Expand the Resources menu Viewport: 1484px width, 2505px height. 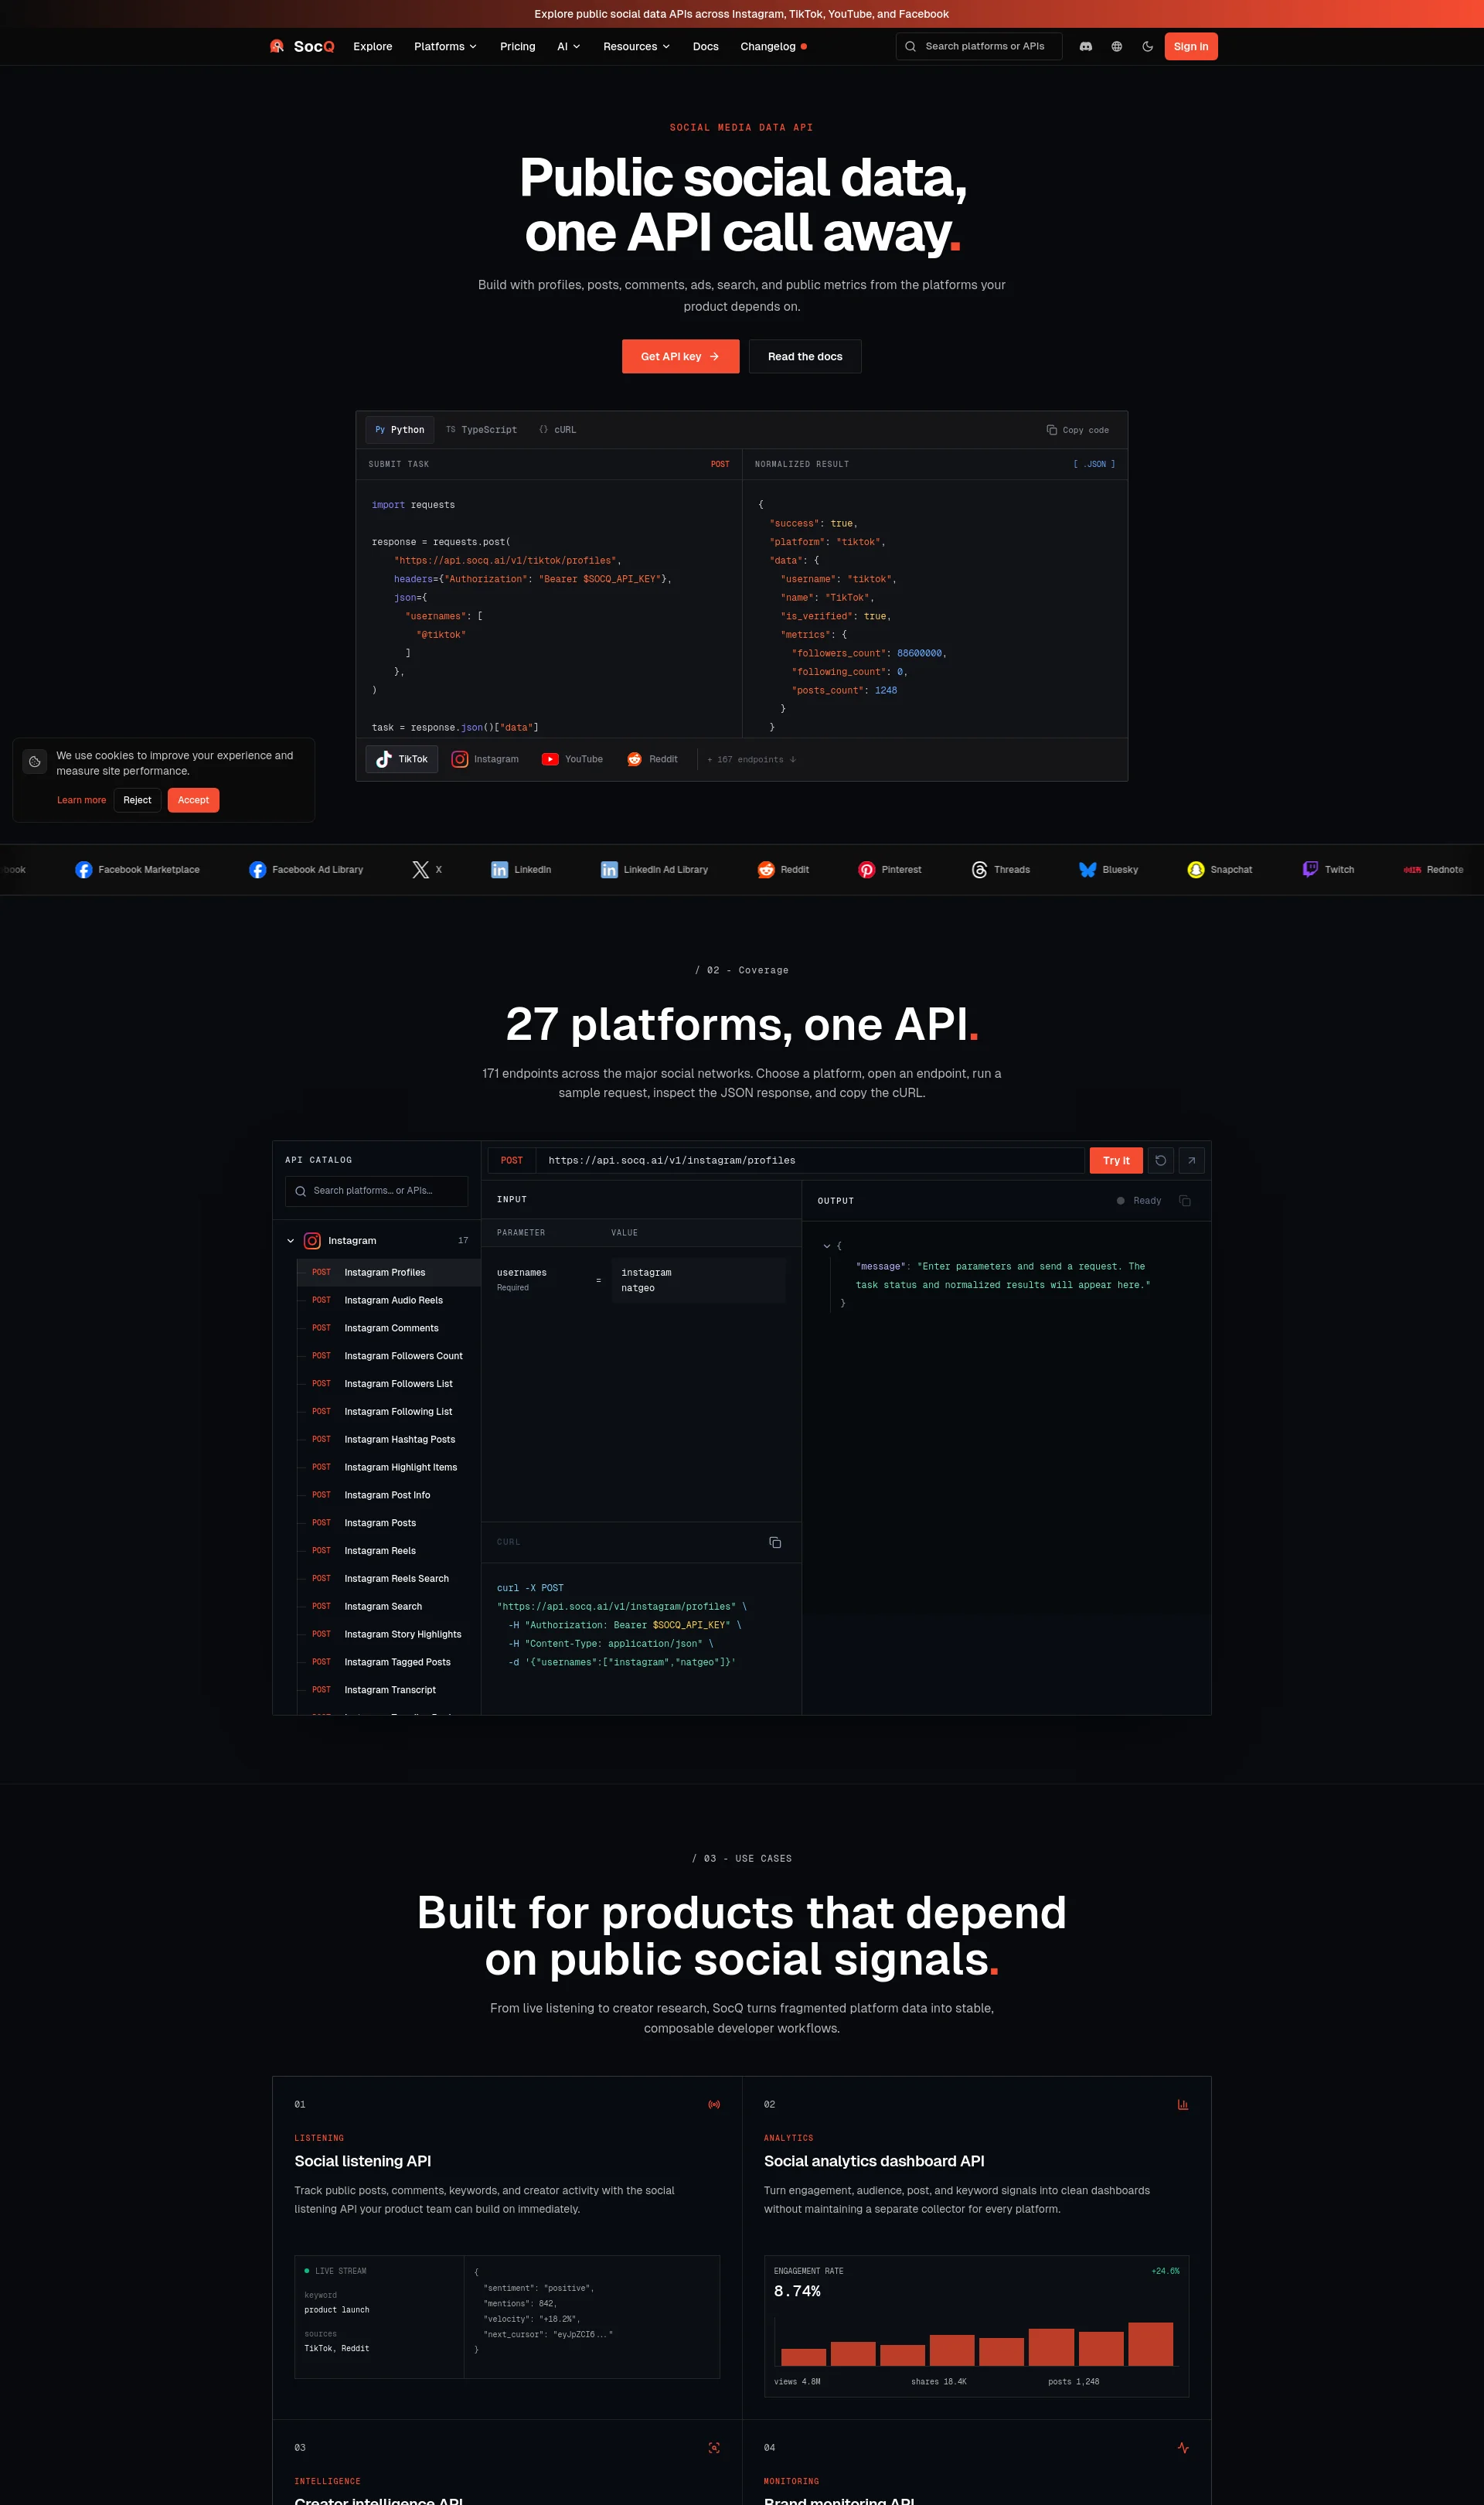coord(636,46)
